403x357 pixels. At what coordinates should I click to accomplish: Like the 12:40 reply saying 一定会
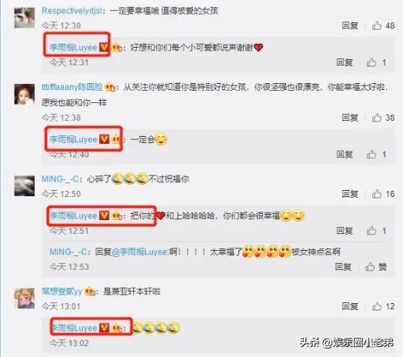(371, 155)
